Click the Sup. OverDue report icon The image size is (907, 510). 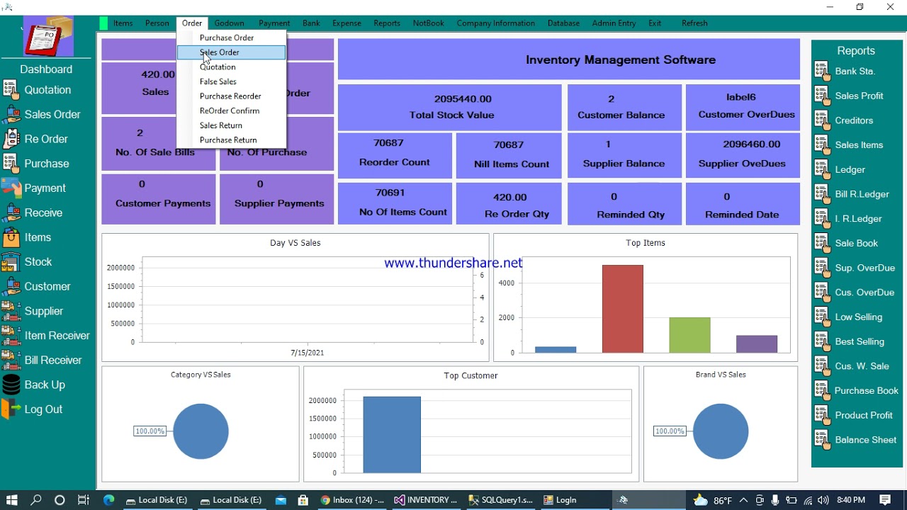tap(822, 268)
